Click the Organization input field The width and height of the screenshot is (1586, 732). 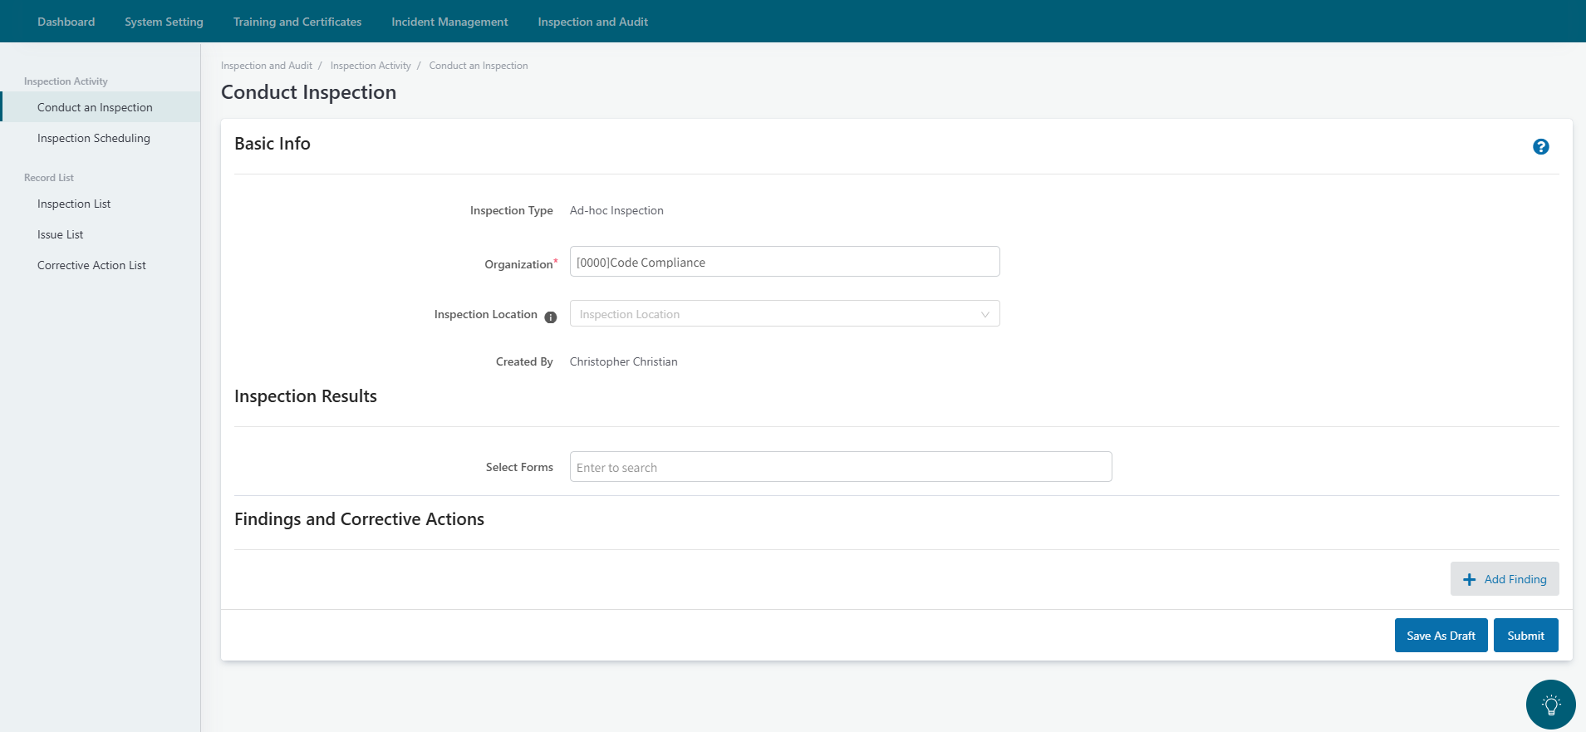[x=783, y=262]
